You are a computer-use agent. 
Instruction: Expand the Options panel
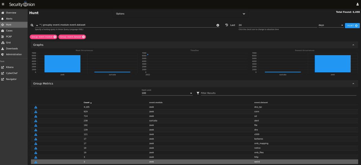(181, 14)
